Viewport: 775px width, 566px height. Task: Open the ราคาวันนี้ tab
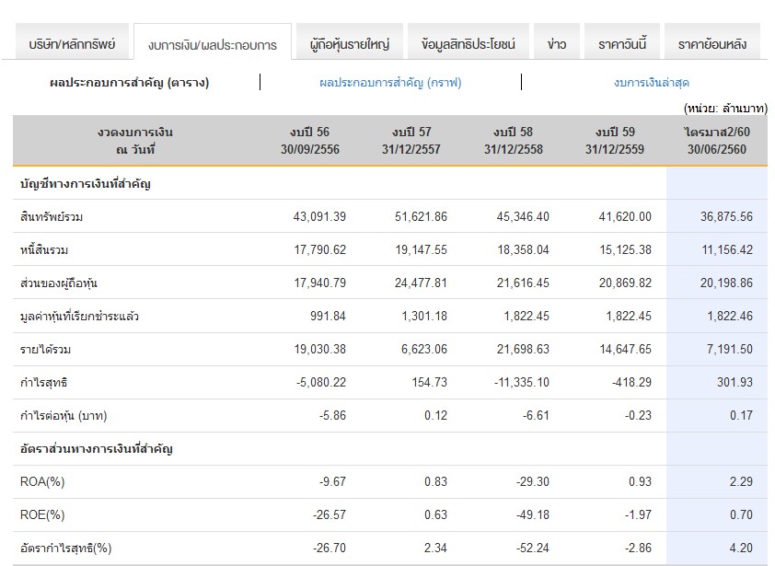pos(622,43)
